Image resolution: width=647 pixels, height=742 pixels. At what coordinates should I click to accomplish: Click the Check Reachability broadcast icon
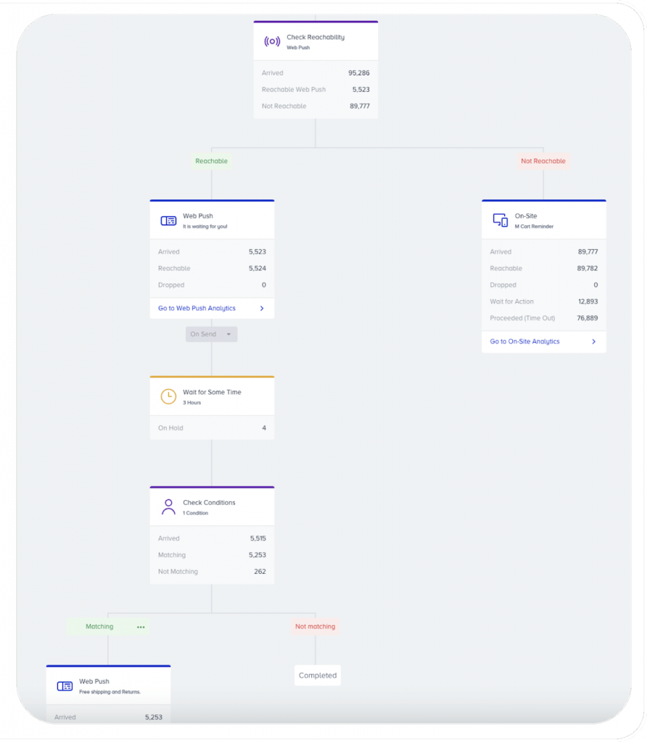272,41
